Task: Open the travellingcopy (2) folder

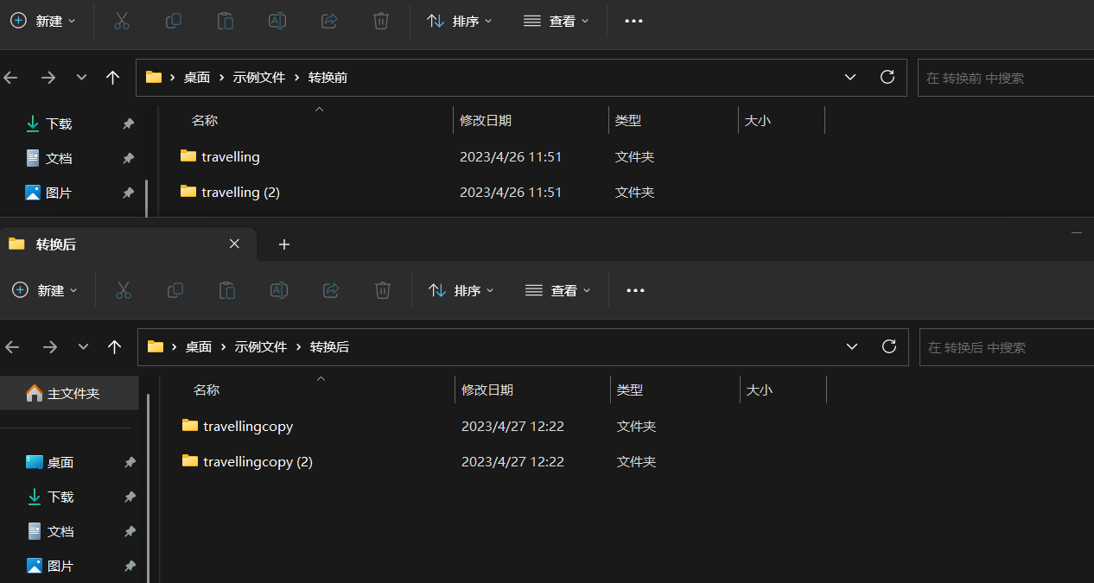Action: point(258,462)
